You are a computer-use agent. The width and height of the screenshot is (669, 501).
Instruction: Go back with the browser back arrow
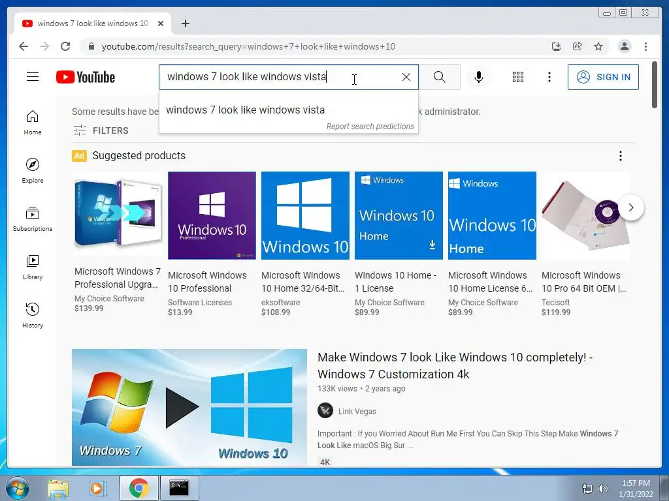pyautogui.click(x=24, y=46)
